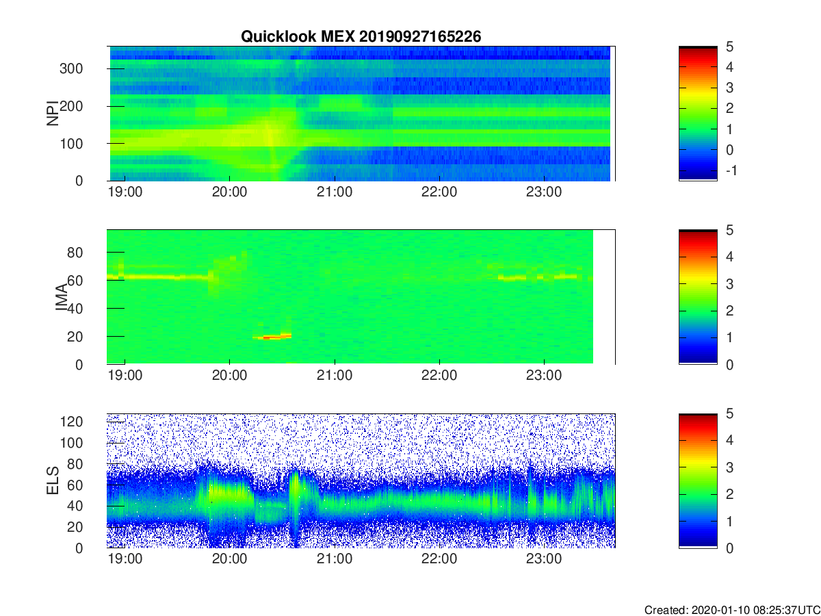This screenshot has width=821, height=616.
Task: Click the IMA spectrogram plot area
Action: (361, 297)
